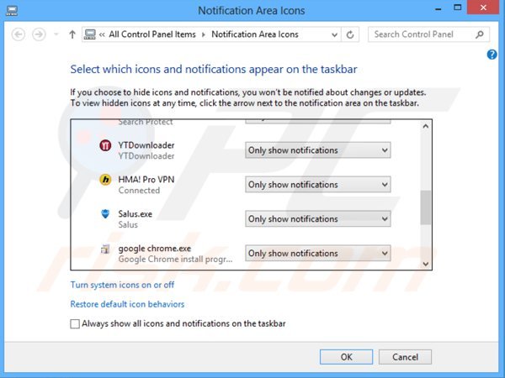Click the YTDownloader red icon
The height and width of the screenshot is (378, 505).
105,145
